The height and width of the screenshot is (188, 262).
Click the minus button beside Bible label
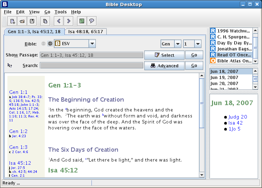tap(43, 44)
